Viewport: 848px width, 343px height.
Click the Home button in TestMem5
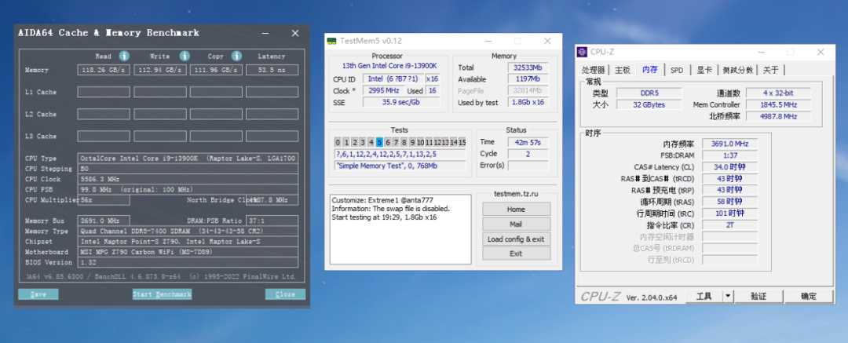coord(516,210)
